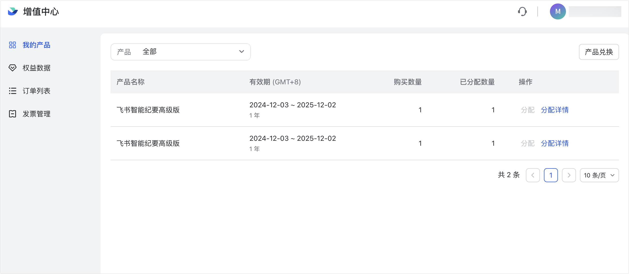Click second row validity date range
629x274 pixels.
coord(292,138)
